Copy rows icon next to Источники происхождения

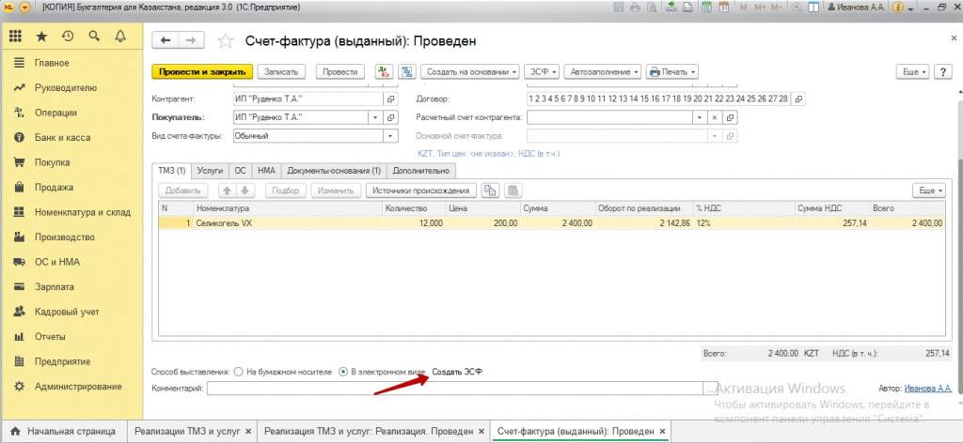click(490, 191)
